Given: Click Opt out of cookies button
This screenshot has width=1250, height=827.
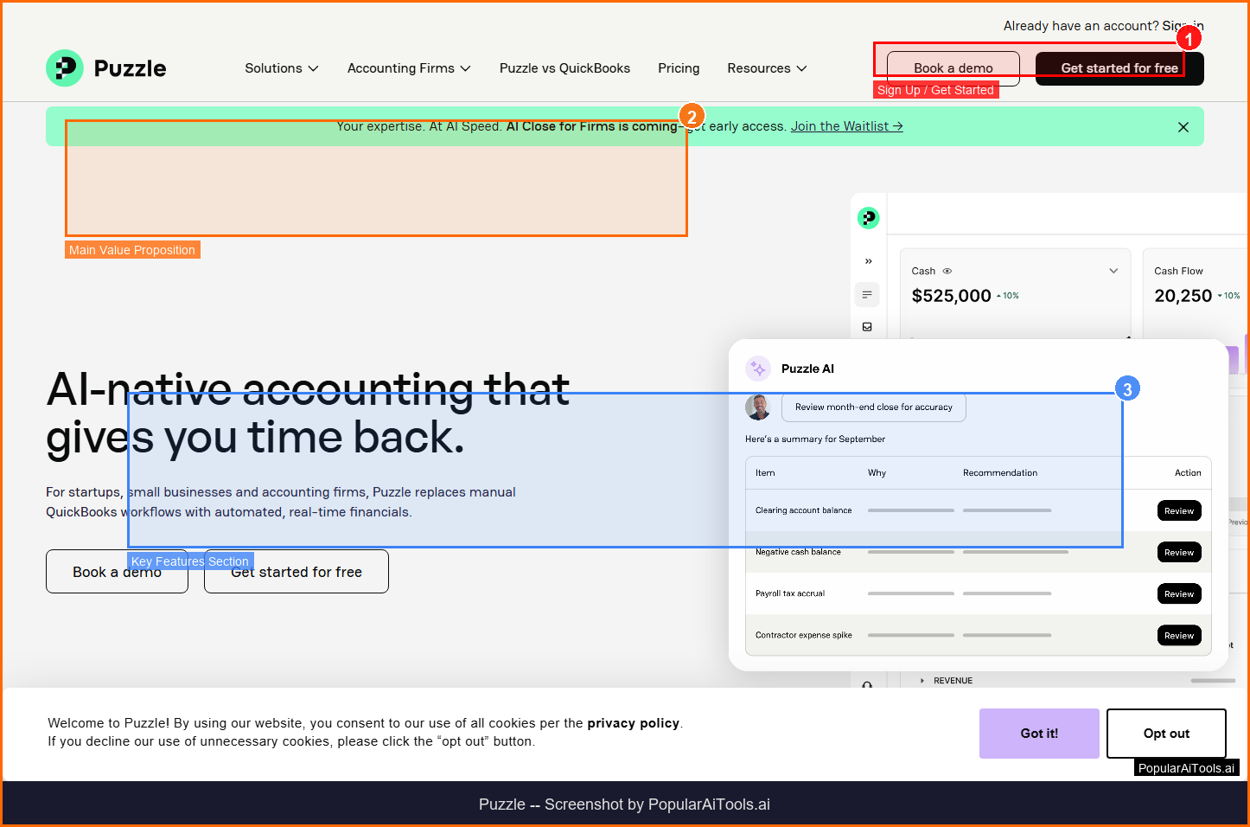Looking at the screenshot, I should pos(1165,734).
